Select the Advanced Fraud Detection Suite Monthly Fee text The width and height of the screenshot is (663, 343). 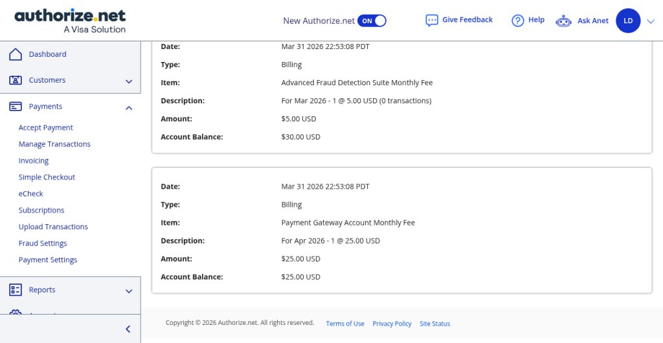point(357,82)
